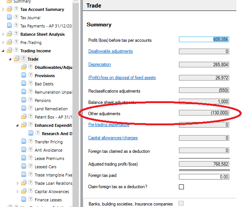
Task: Click the Profit/(loss) before tax per accounts field
Action: coord(204,39)
